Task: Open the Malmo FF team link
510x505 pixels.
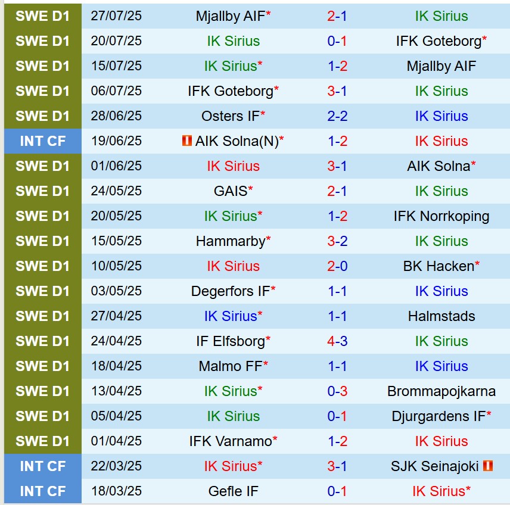Action: point(231,366)
